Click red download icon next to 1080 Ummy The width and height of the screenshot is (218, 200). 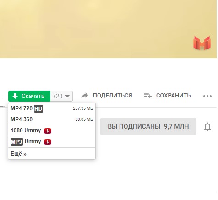[48, 131]
